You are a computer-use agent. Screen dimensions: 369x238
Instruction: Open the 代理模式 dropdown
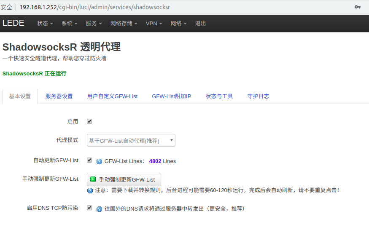pos(131,140)
